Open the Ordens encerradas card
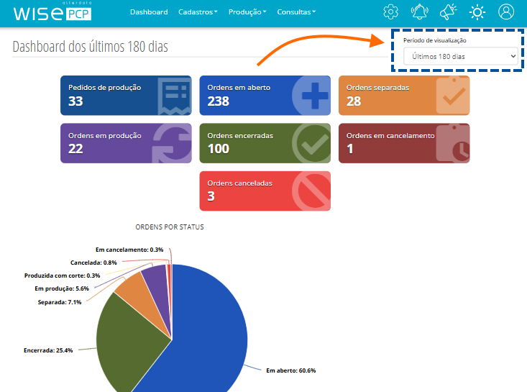 coord(265,143)
